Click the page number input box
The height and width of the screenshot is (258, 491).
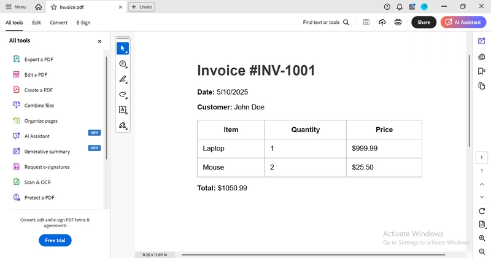[x=482, y=158]
